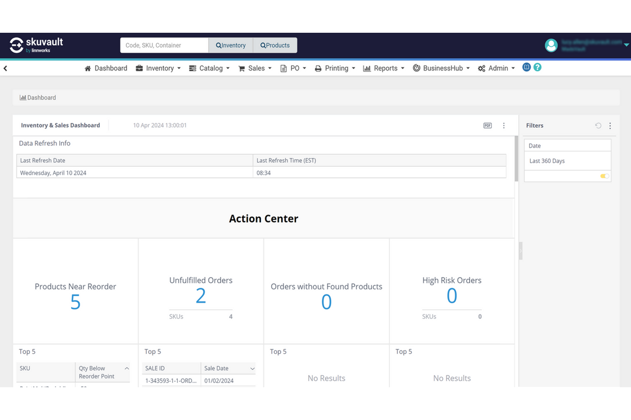Viewport: 631px width, 420px height.
Task: Click the Filters panel three-dot menu
Action: [x=610, y=126]
